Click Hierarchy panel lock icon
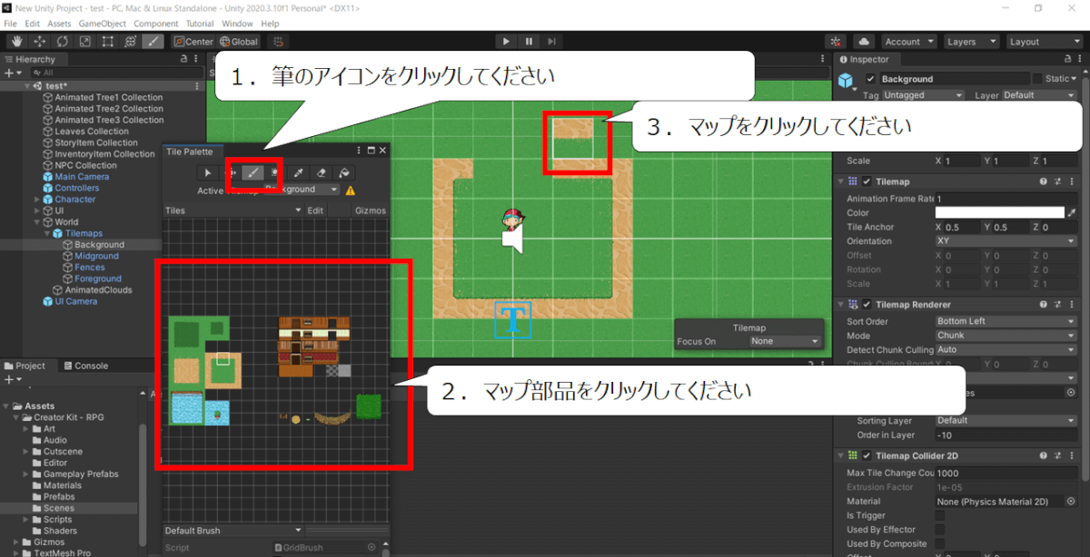The width and height of the screenshot is (1090, 557). tap(184, 59)
